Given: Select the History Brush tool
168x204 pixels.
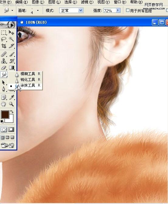Looking at the screenshot, I should [x=12, y=61].
